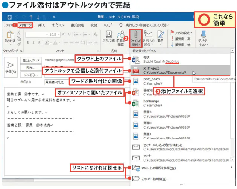Open the 書式設定 ribbon tab
This screenshot has height=189, width=237.
tap(77, 25)
